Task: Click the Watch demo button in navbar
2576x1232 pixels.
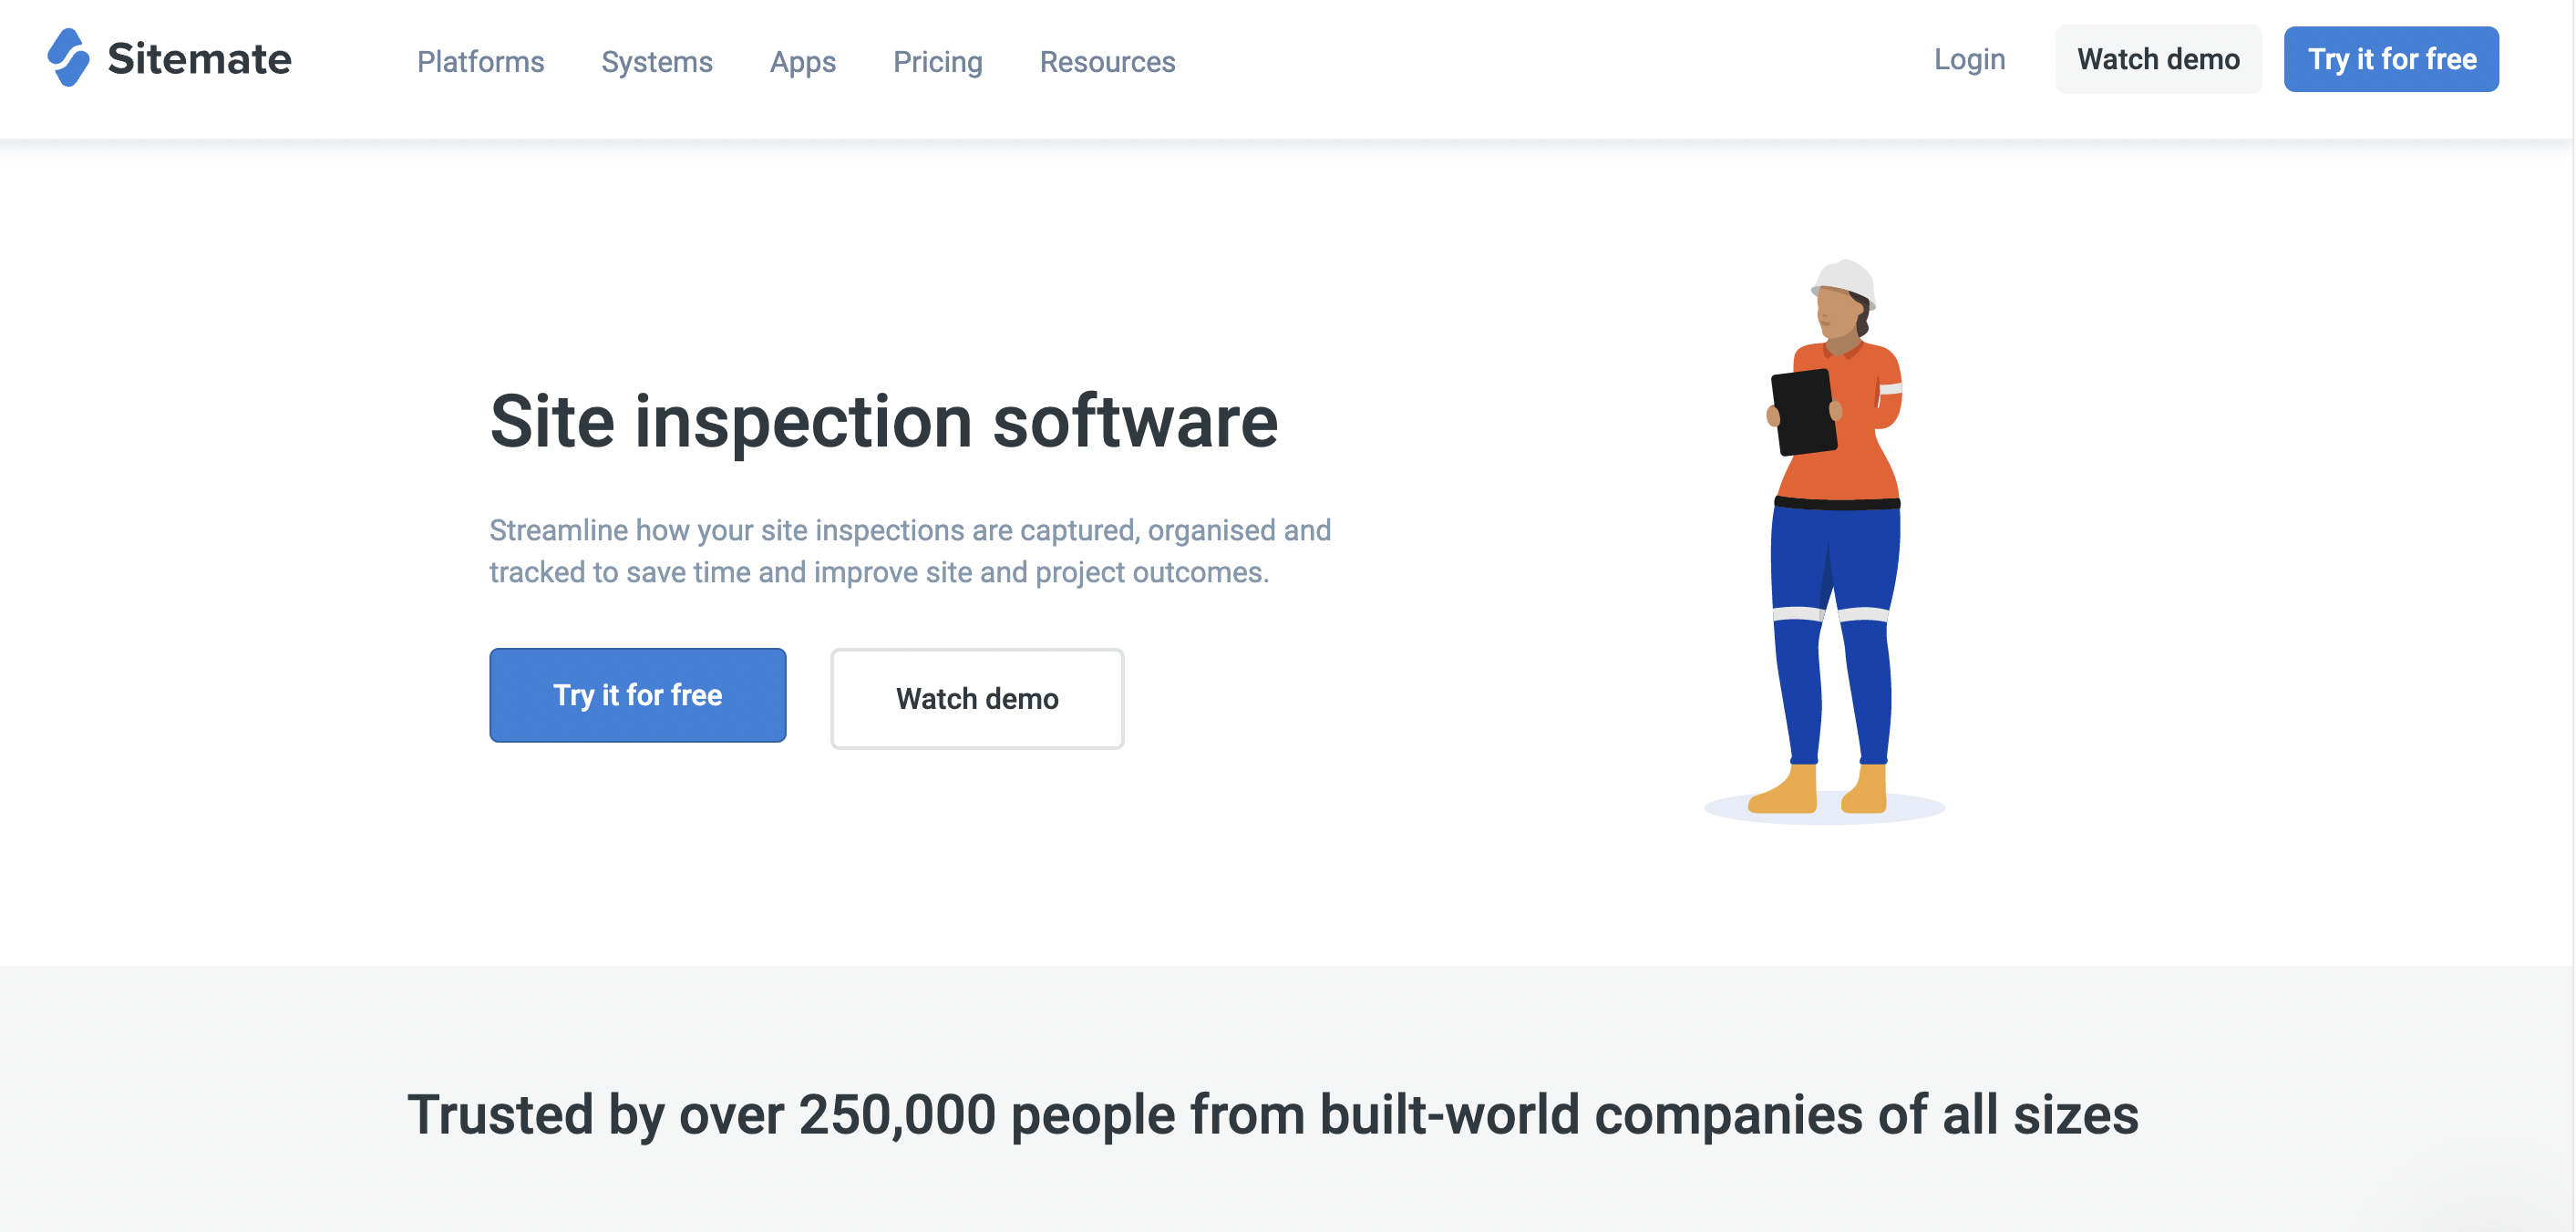Action: coord(2159,57)
